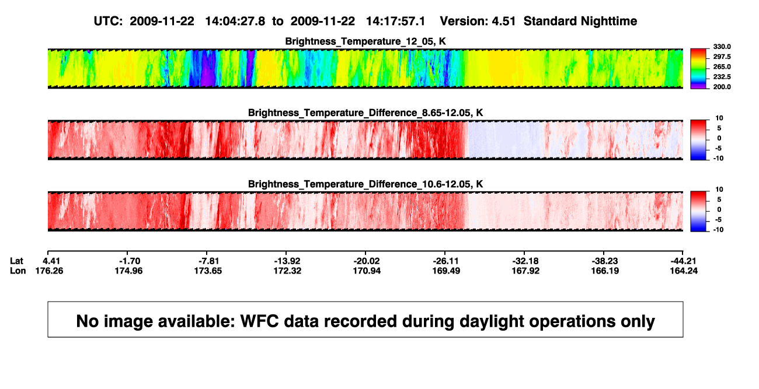Select the Brightness_Temperature_12_05 plot title
Viewport: 759px width, 389px height.
(365, 41)
